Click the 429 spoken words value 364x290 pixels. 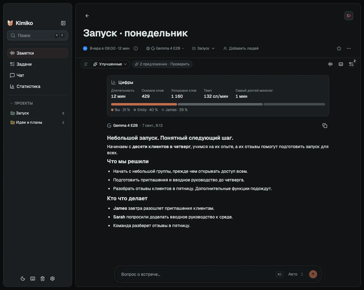point(146,96)
